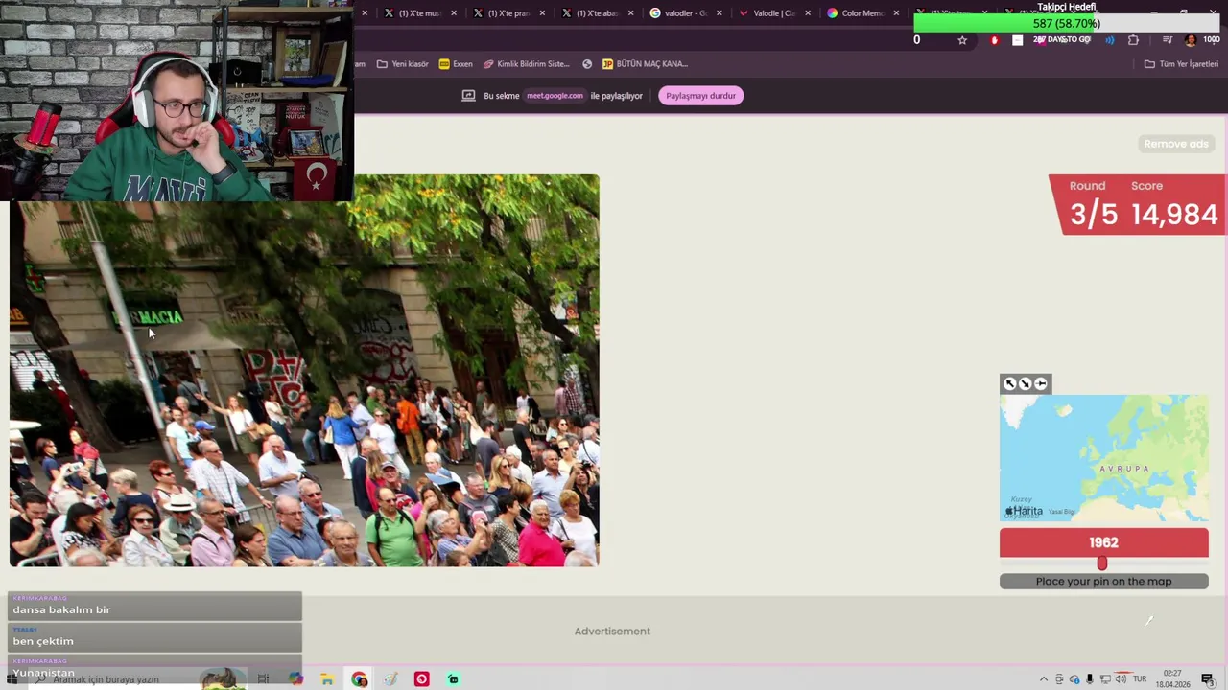The width and height of the screenshot is (1228, 690).
Task: Open the media control icon in toolbar
Action: [1168, 40]
